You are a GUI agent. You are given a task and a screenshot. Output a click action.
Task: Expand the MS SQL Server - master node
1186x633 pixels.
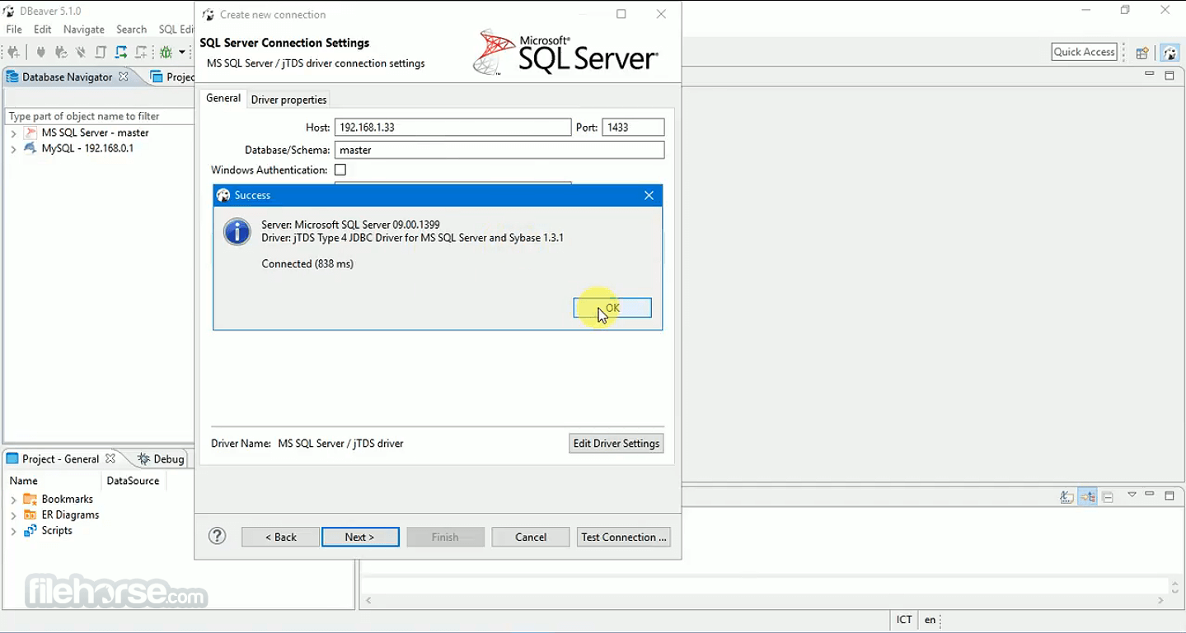coord(13,133)
